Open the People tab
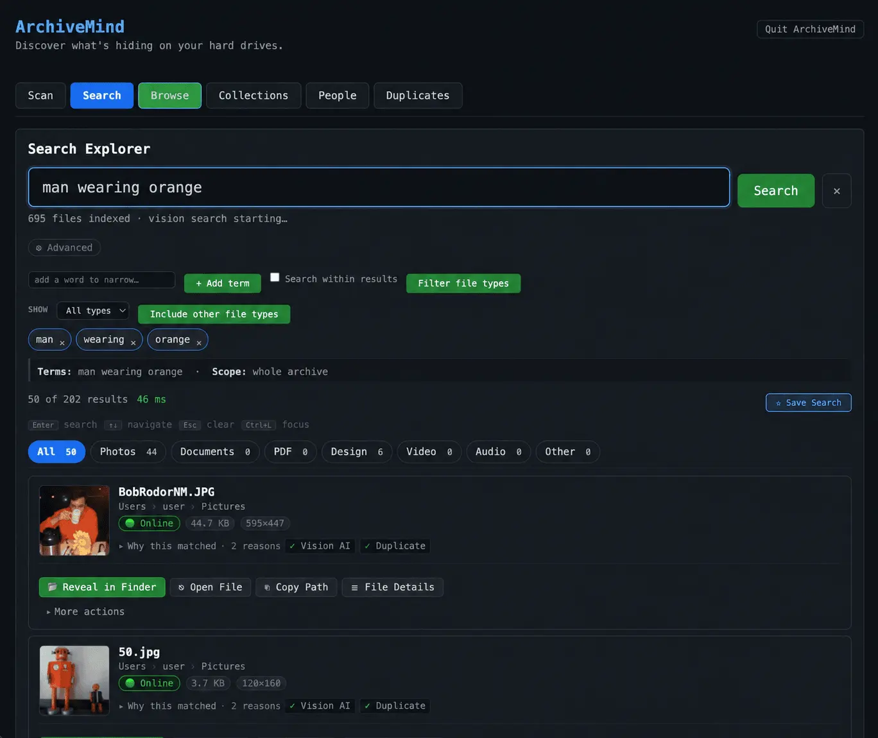 (338, 96)
